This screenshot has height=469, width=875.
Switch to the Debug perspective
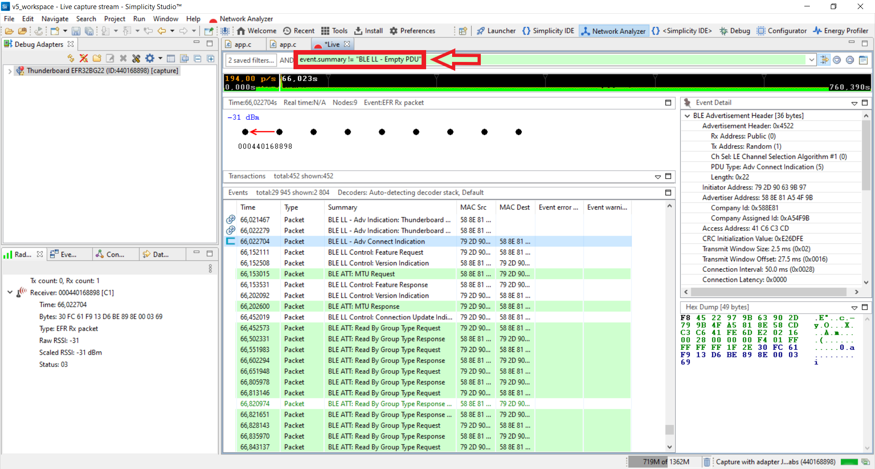coord(735,31)
